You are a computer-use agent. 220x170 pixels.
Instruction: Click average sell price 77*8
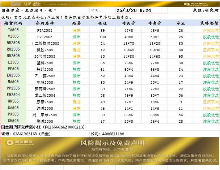pyautogui.click(x=155, y=63)
